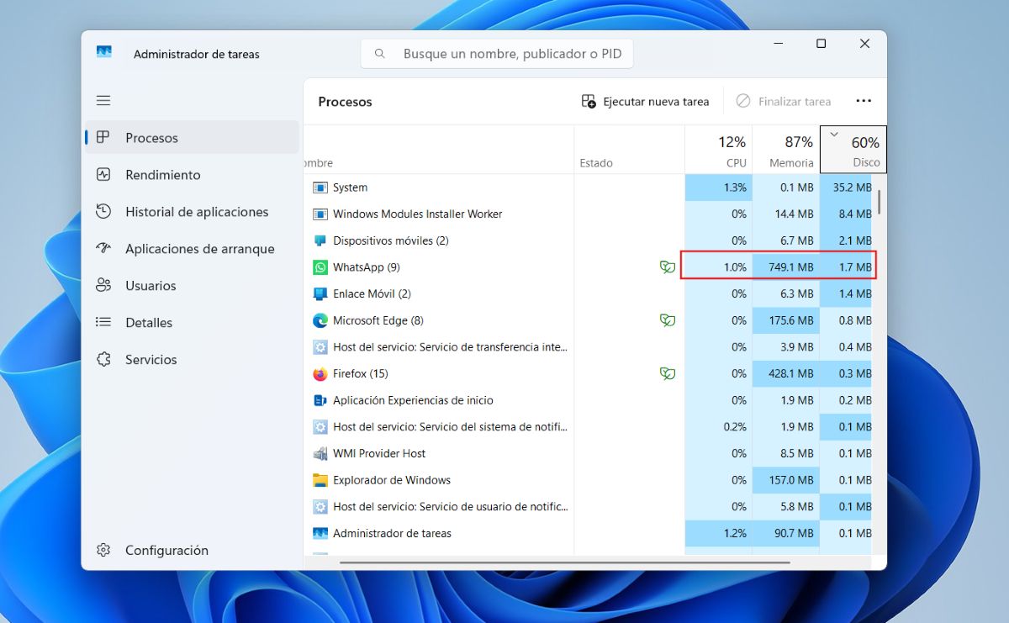Switch to the Rendimiento tab
1009x623 pixels.
point(193,175)
